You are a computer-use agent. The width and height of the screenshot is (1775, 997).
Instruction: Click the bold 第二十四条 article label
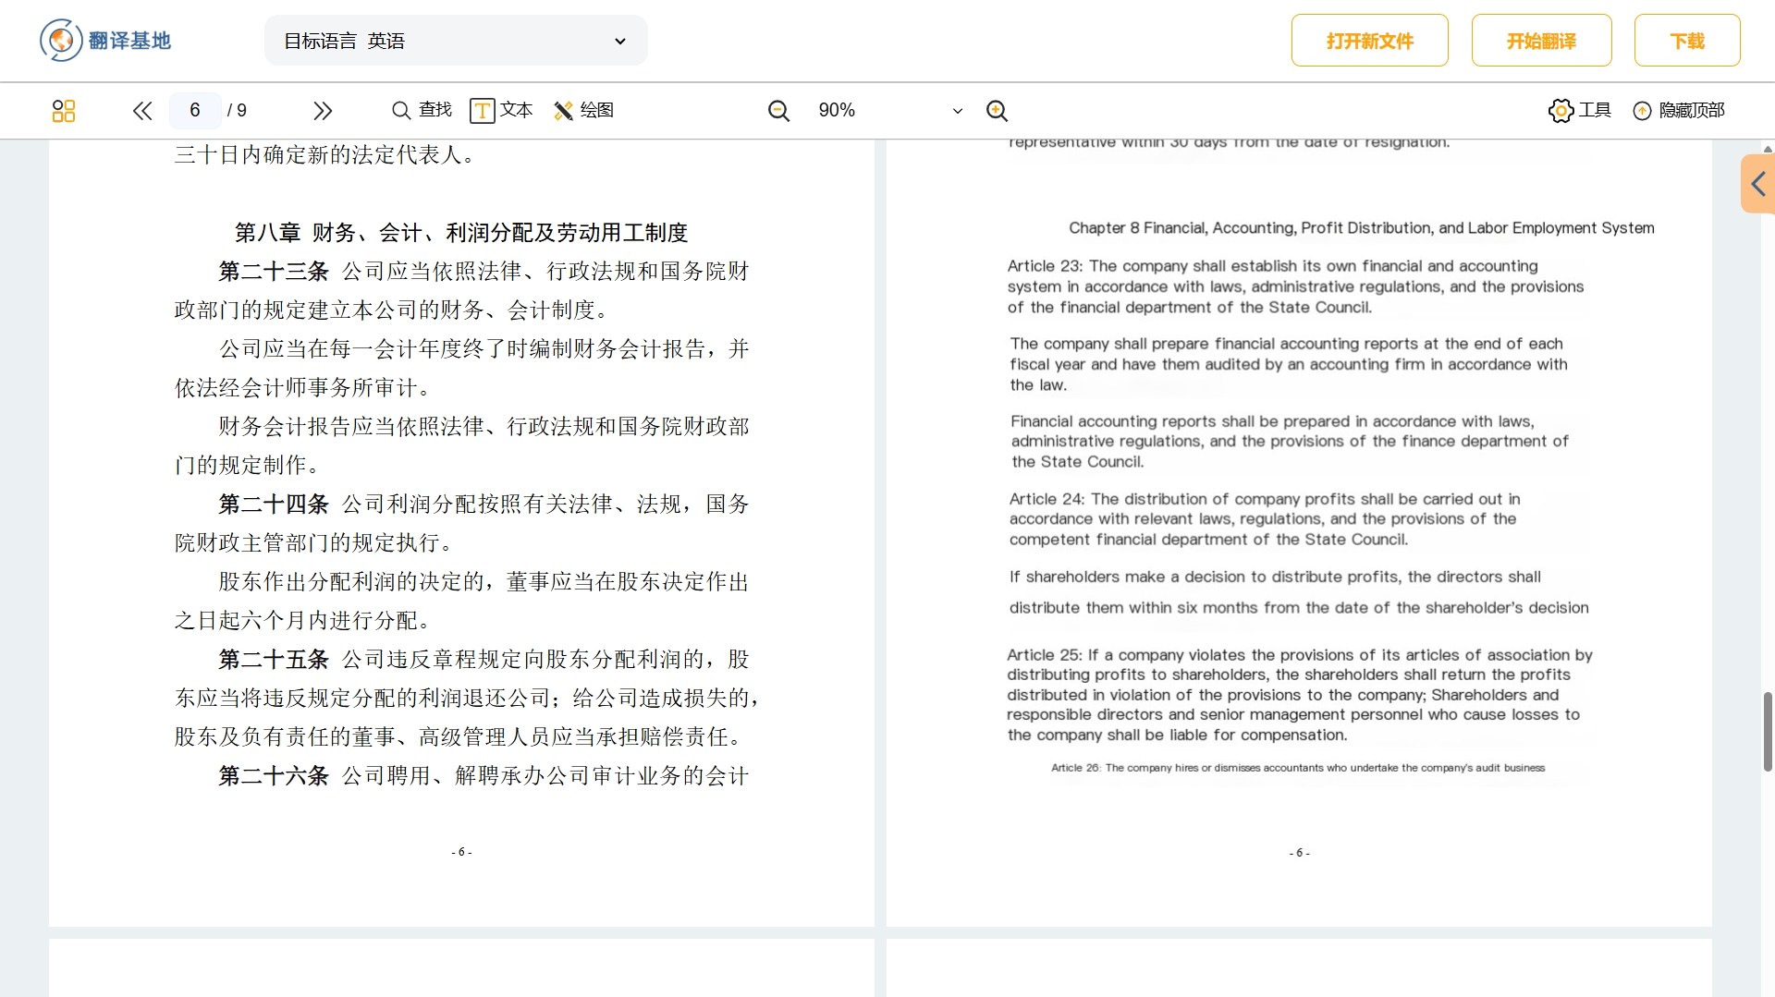pyautogui.click(x=274, y=505)
